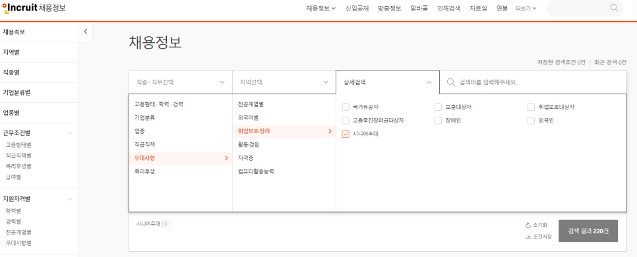
Task: Go to 인재검색 in top navigation
Action: (x=449, y=8)
